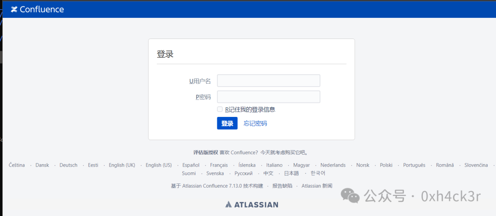
Task: Switch language to Svenska
Action: pyautogui.click(x=215, y=173)
